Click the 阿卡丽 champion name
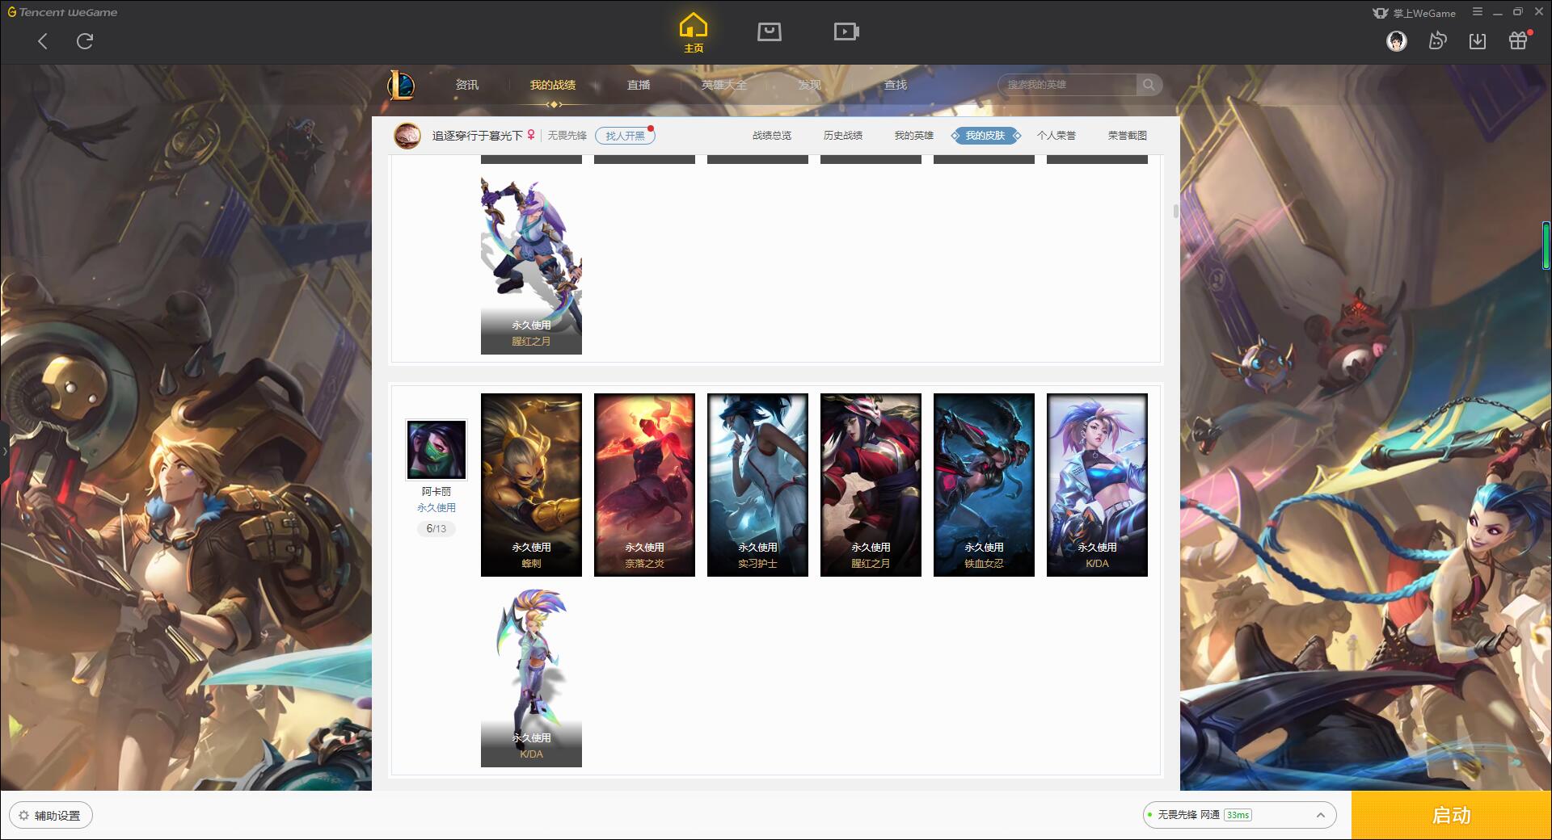The height and width of the screenshot is (840, 1552). [436, 491]
